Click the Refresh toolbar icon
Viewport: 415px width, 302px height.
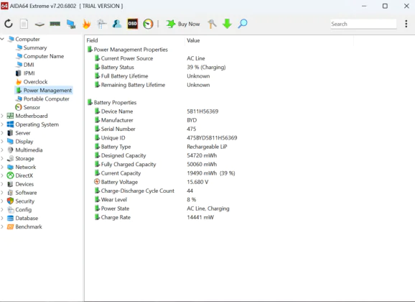9,24
